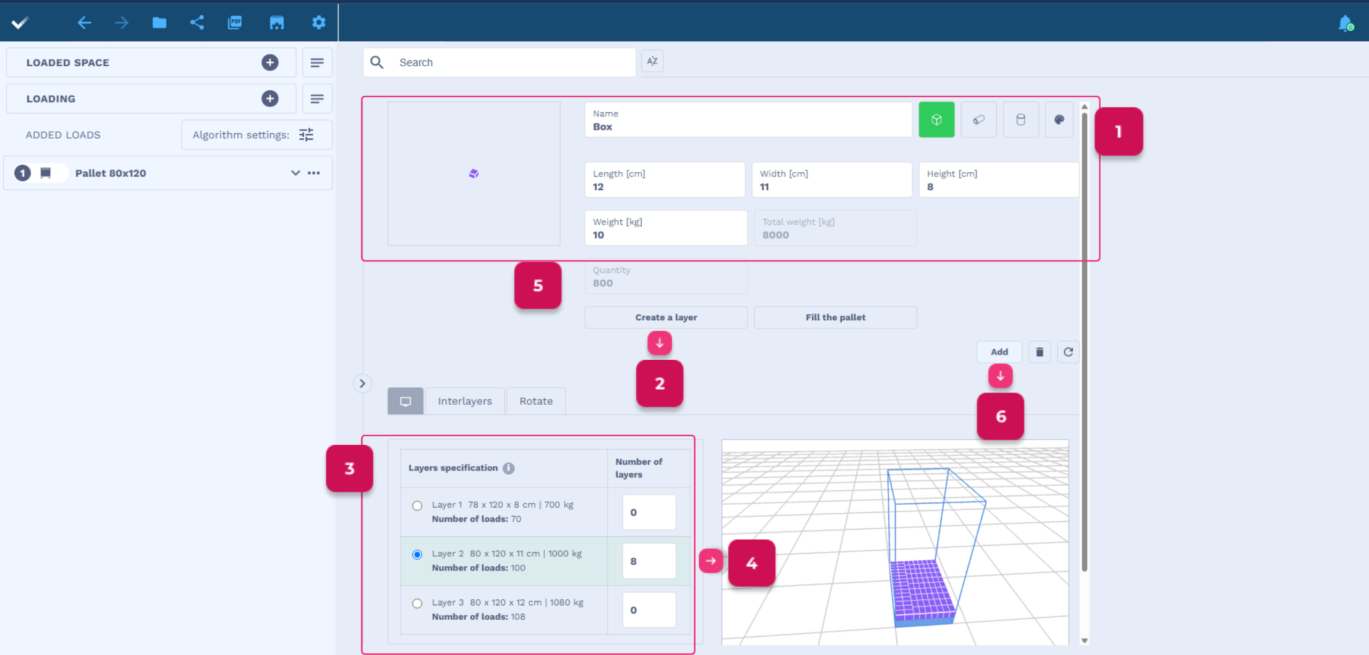
Task: Select the Layer 3 radio button
Action: [x=417, y=604]
